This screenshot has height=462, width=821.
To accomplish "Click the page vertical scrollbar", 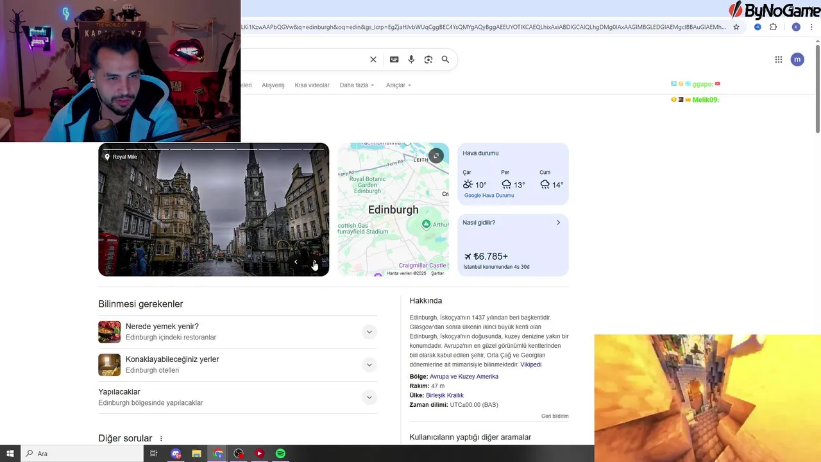I will 818,89.
